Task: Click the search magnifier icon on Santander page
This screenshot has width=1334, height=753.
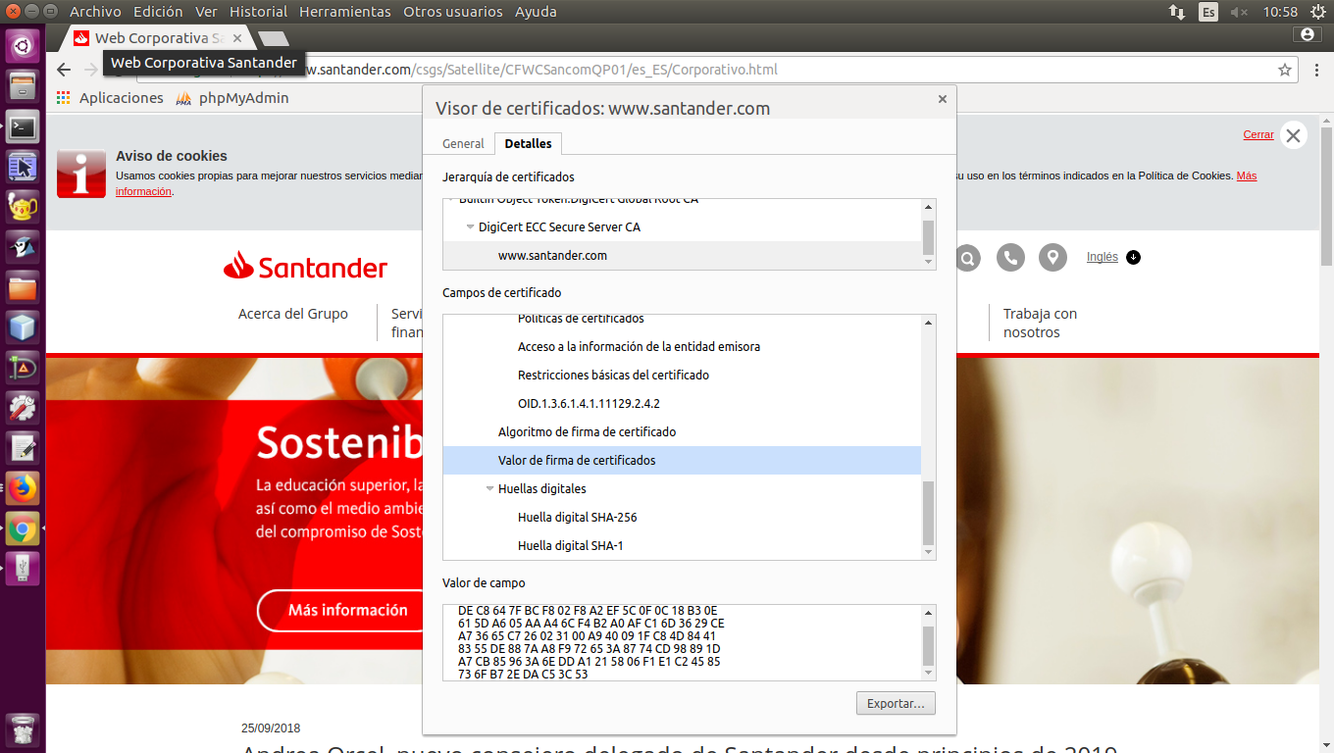Action: point(968,258)
